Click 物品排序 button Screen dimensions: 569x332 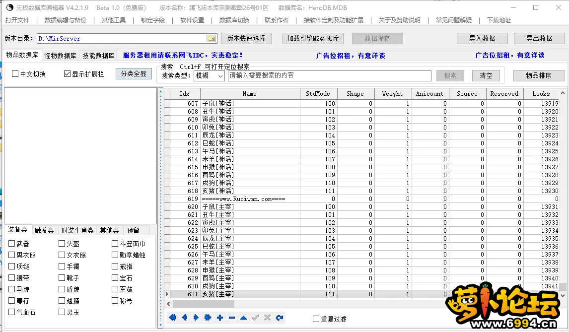click(539, 75)
